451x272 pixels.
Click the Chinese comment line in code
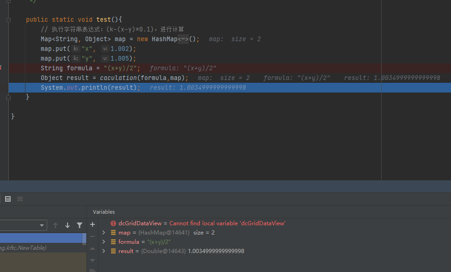point(112,29)
